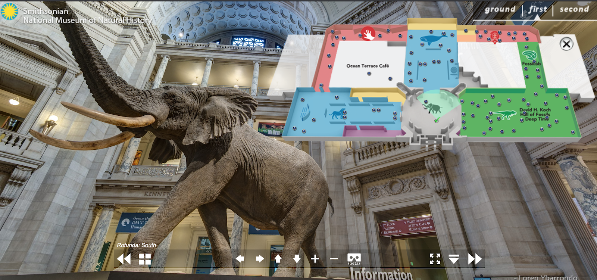
Task: Select the dinosaur icon in Fossil Hall
Action: click(x=505, y=115)
